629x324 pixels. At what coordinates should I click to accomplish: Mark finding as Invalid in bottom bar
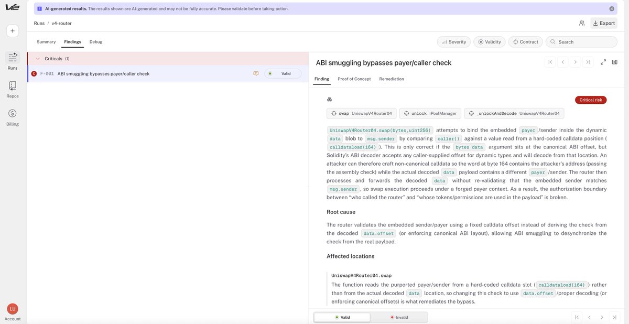(399, 317)
